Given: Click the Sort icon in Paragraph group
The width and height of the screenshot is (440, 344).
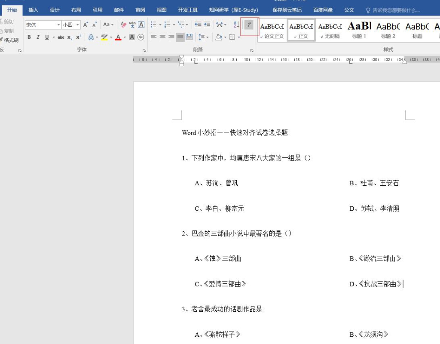Looking at the screenshot, I should tap(236, 25).
